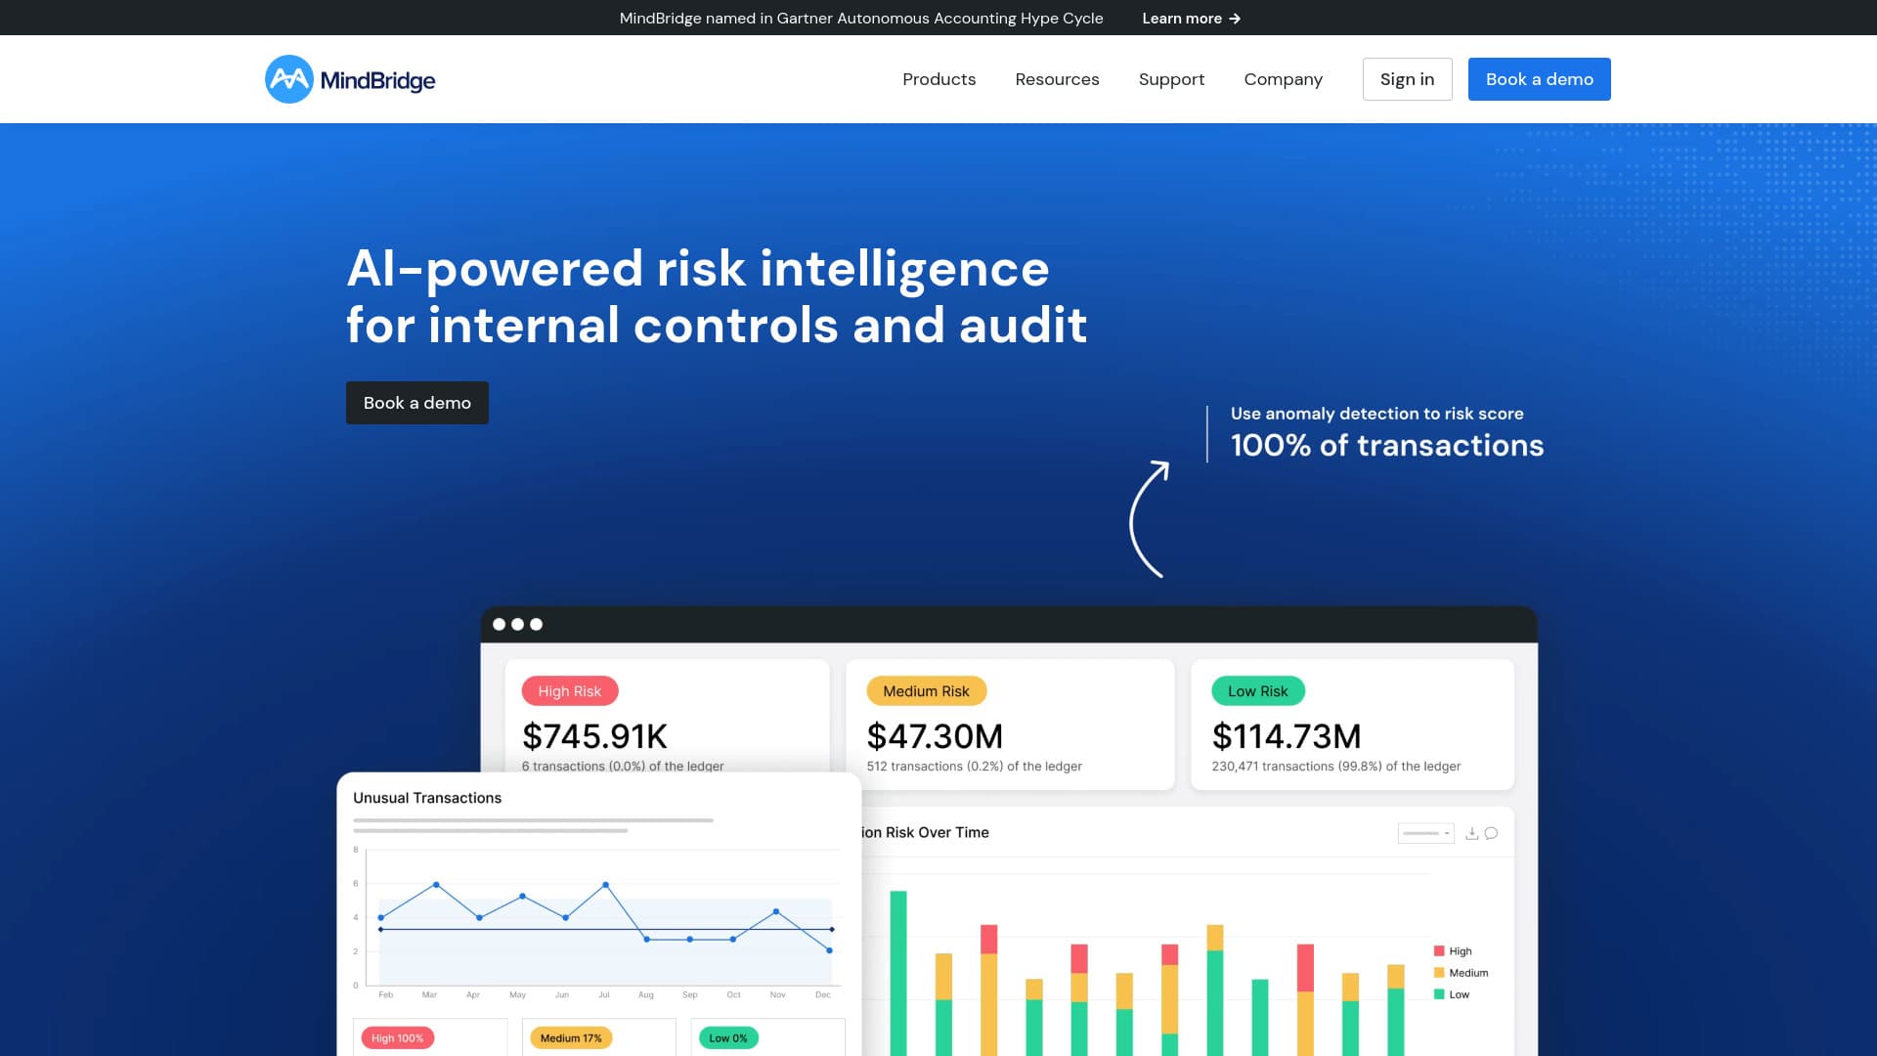Open the Company menu
This screenshot has width=1877, height=1056.
[1283, 79]
